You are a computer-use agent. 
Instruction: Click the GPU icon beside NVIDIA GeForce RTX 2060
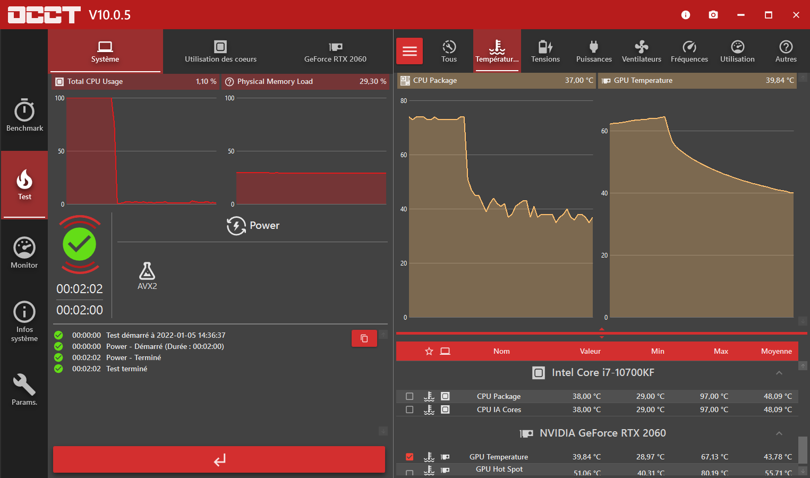click(x=526, y=433)
